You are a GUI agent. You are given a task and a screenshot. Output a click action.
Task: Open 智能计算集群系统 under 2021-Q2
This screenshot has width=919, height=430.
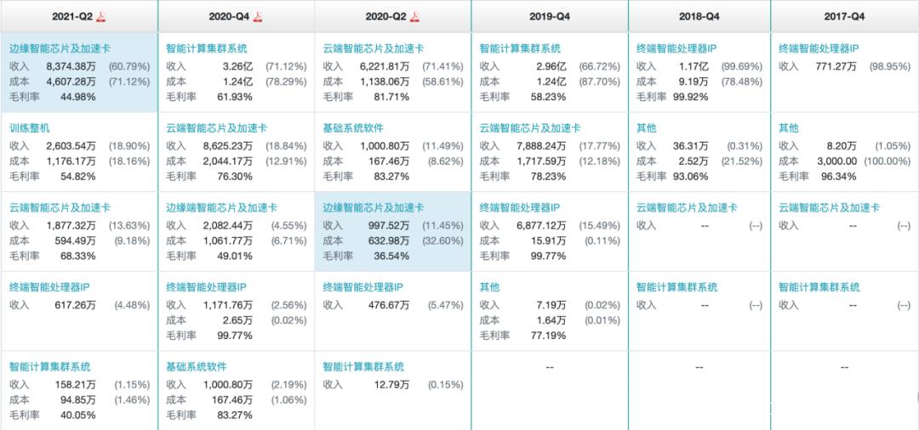coord(50,366)
